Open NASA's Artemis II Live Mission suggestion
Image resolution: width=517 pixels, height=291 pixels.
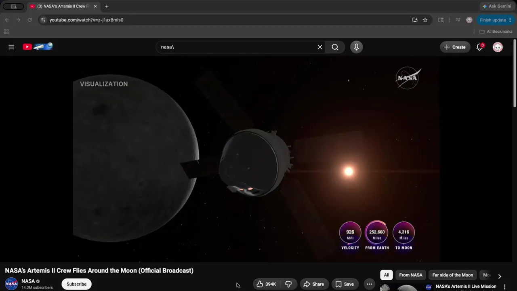466,286
